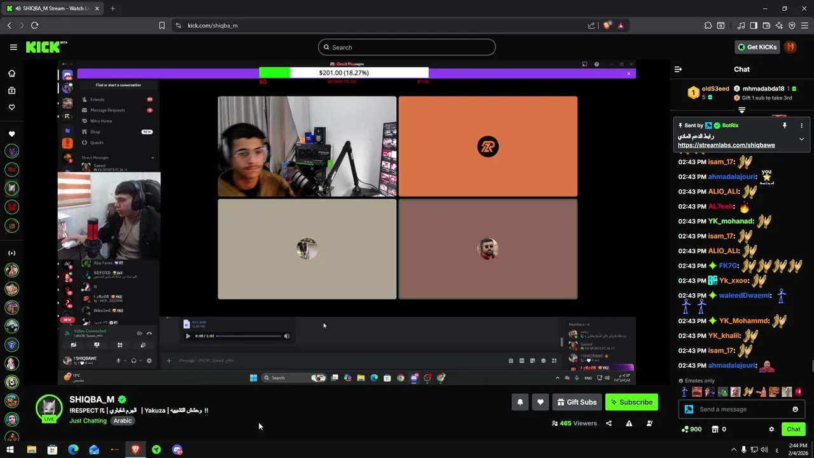Click the recommended channels broadcast icon in sidebar
The height and width of the screenshot is (458, 814).
[11, 253]
